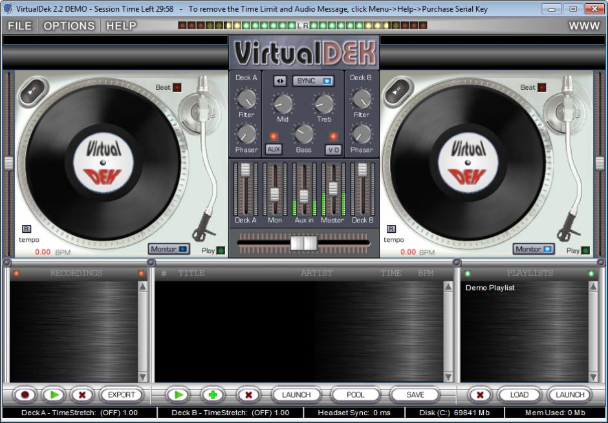
Task: Toggle the AUX button
Action: (x=274, y=149)
